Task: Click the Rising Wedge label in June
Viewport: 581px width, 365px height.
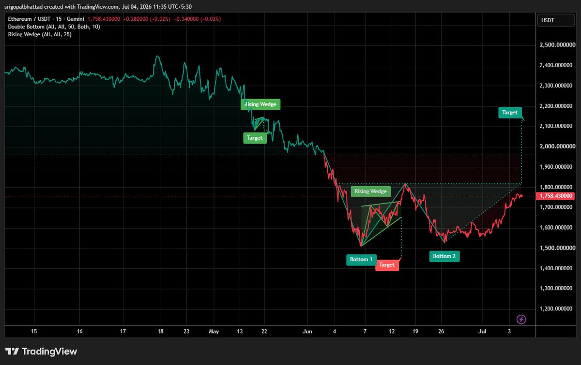Action: click(371, 191)
